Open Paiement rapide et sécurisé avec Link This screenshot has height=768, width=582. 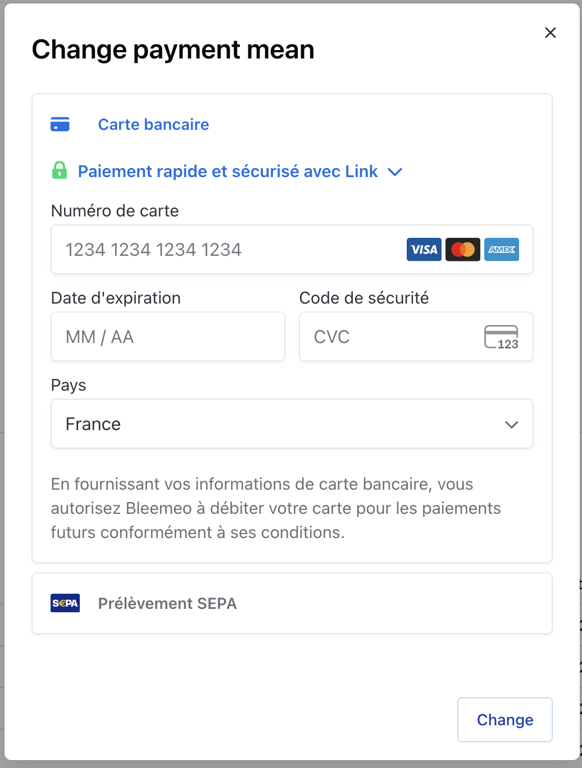228,171
